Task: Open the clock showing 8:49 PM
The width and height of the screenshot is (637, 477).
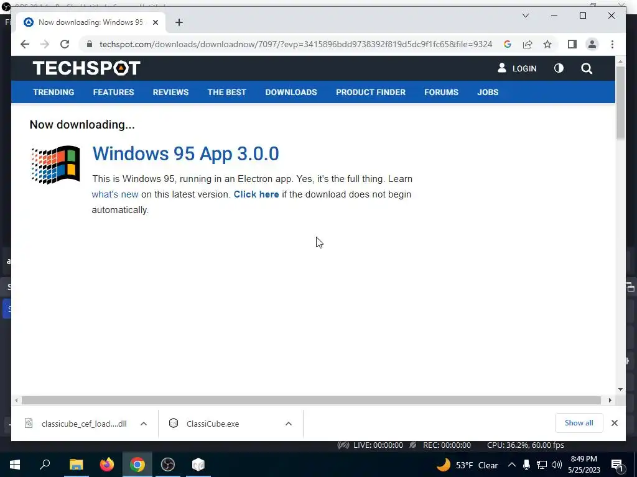Action: pyautogui.click(x=584, y=465)
